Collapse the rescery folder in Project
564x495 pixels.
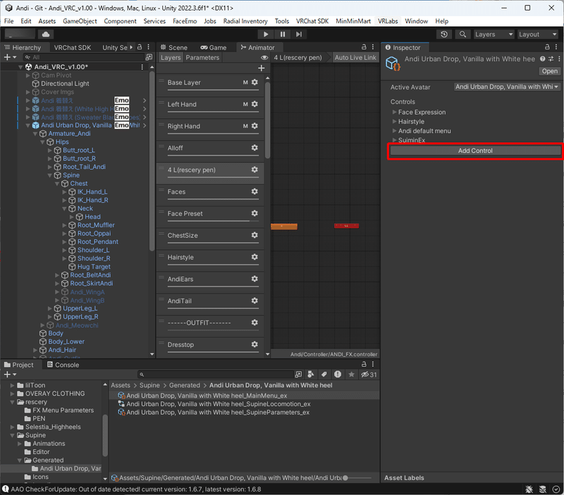pyautogui.click(x=13, y=402)
